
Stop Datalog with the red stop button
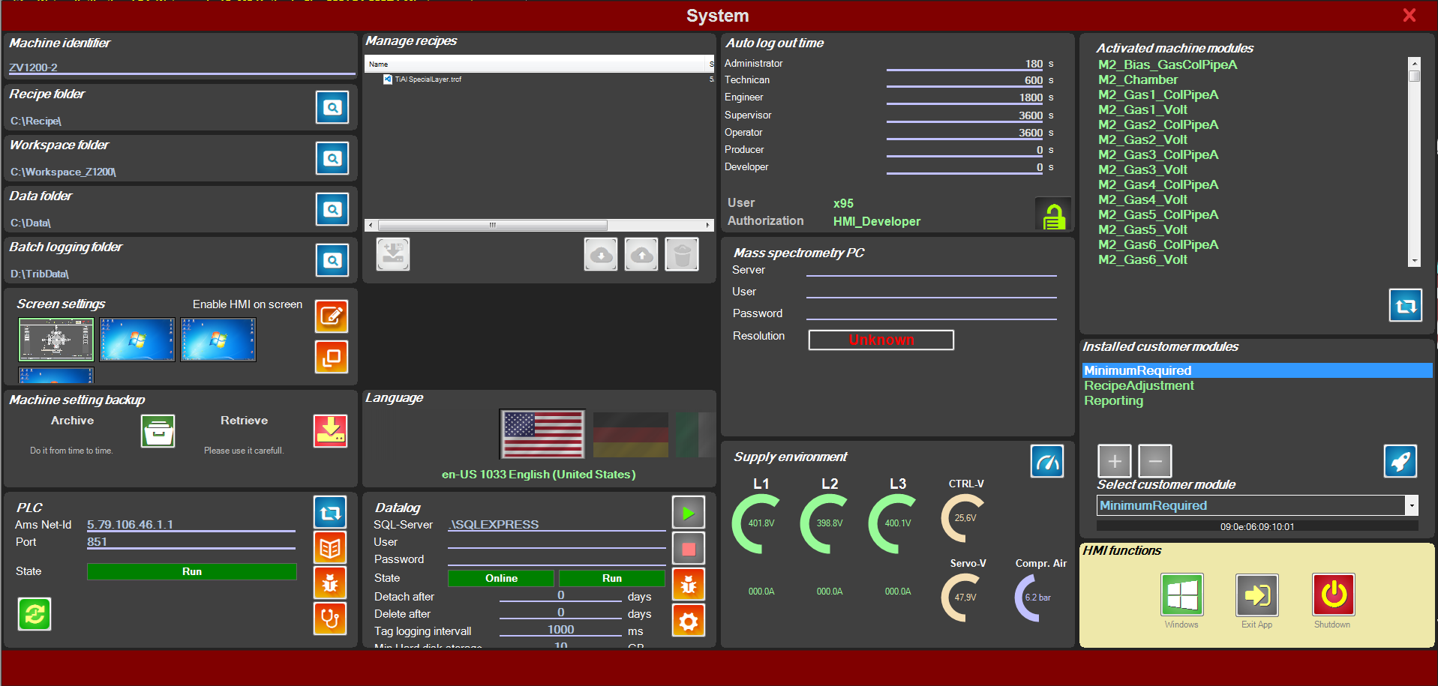coord(688,549)
